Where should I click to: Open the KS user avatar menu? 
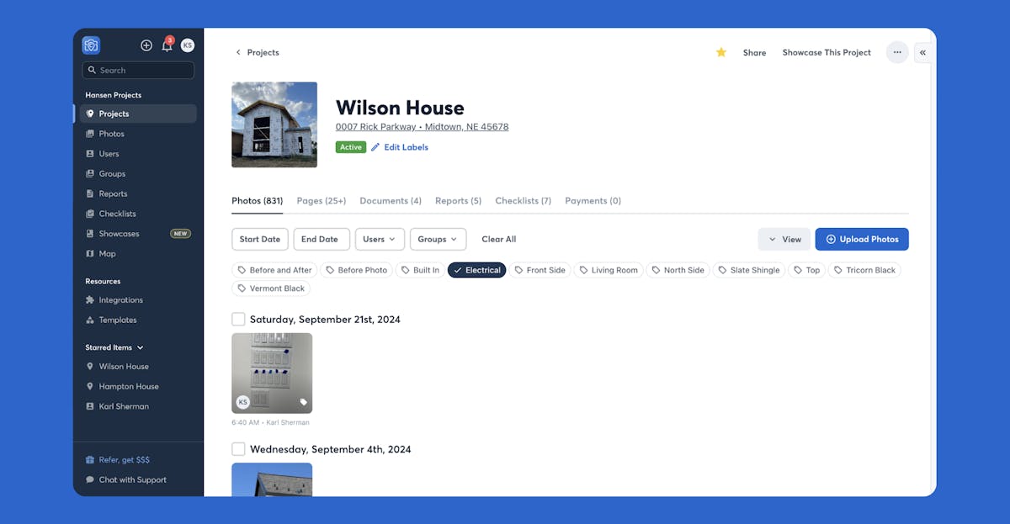coord(188,45)
